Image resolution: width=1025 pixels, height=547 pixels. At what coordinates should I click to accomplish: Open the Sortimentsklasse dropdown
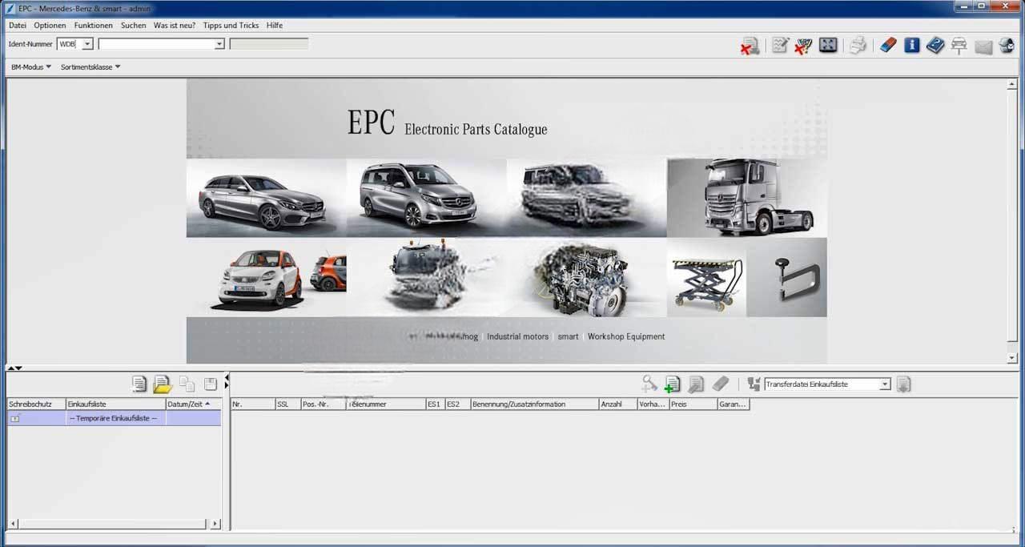90,67
